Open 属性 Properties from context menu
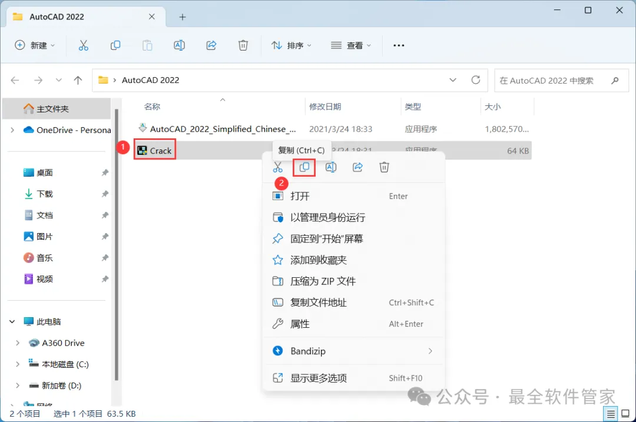Viewport: 636px width, 422px height. coord(354,324)
